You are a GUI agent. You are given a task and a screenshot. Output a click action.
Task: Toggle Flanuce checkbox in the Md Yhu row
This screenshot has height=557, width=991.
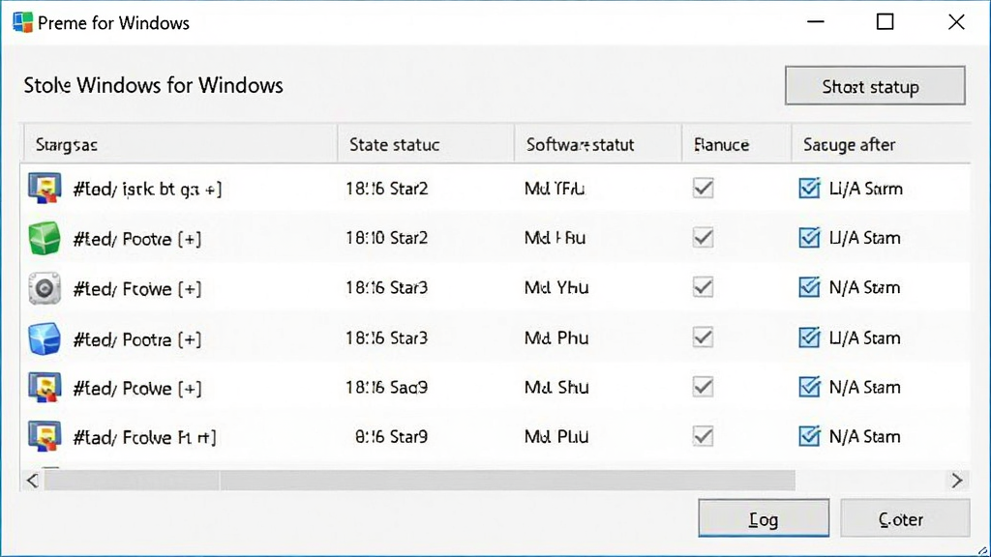(703, 287)
